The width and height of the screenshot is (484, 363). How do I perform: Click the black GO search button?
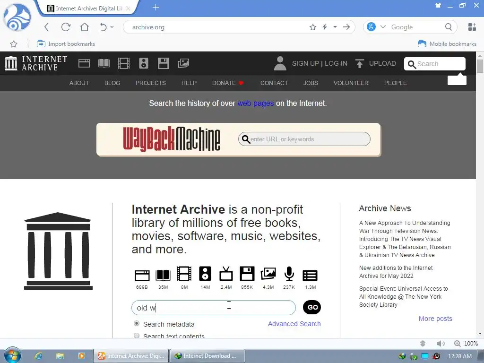pos(312,307)
